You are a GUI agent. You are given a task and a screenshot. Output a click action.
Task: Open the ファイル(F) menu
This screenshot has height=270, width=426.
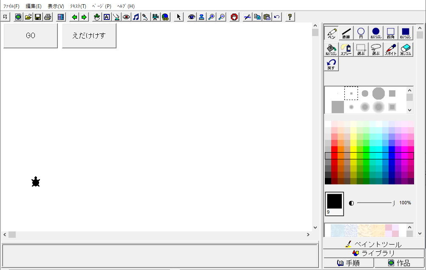pos(11,6)
